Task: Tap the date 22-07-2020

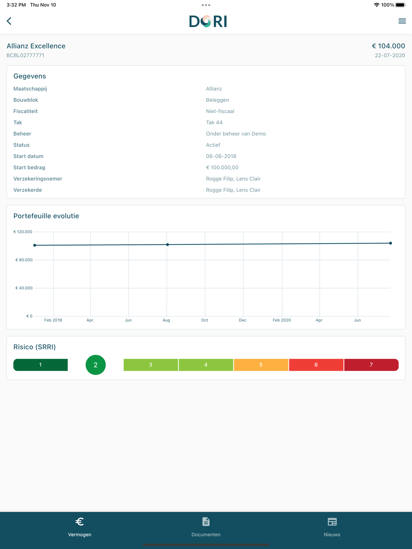Action: coord(390,56)
